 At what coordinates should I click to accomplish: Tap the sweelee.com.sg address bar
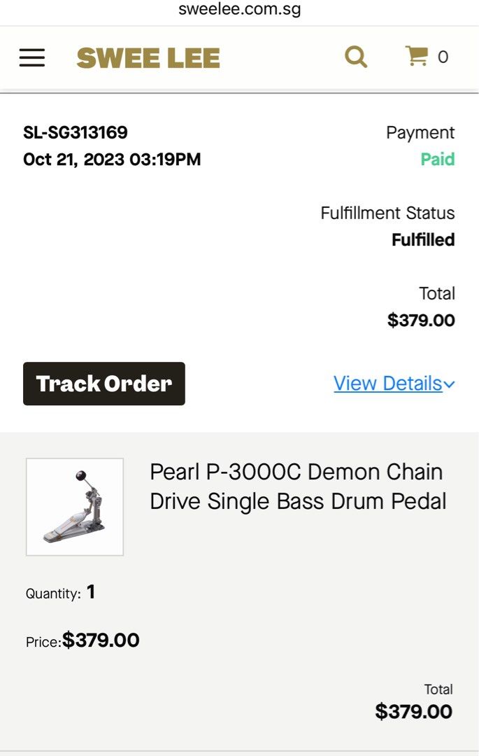click(239, 10)
